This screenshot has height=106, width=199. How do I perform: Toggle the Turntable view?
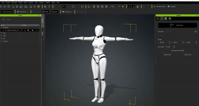[x=172, y=7]
